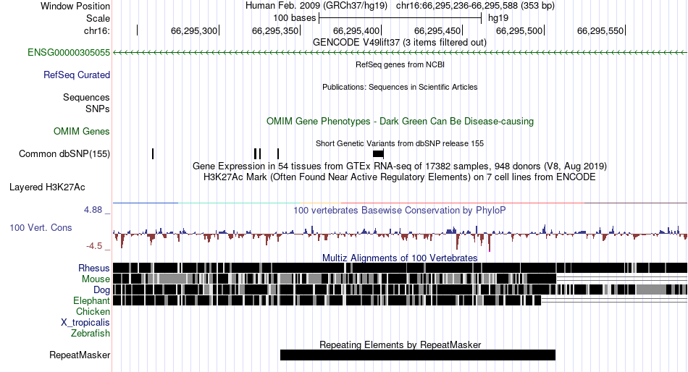The width and height of the screenshot is (688, 372).
Task: Click the chr16:66,295,236-66,295,588 position text
Action: click(475, 6)
